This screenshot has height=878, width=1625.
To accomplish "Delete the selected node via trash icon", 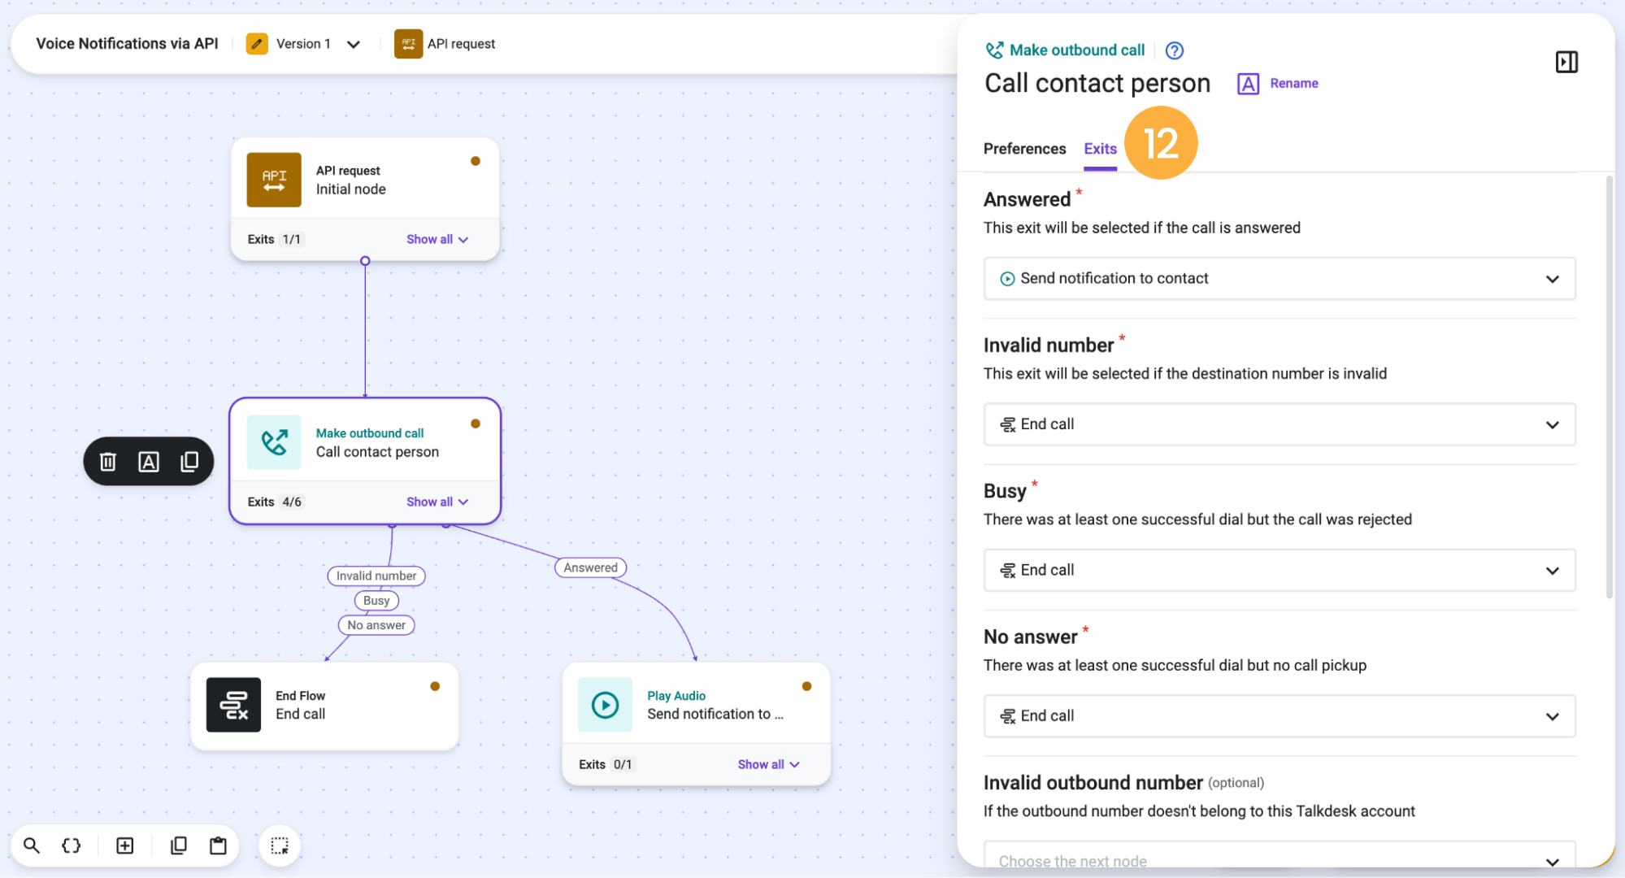I will tap(108, 462).
